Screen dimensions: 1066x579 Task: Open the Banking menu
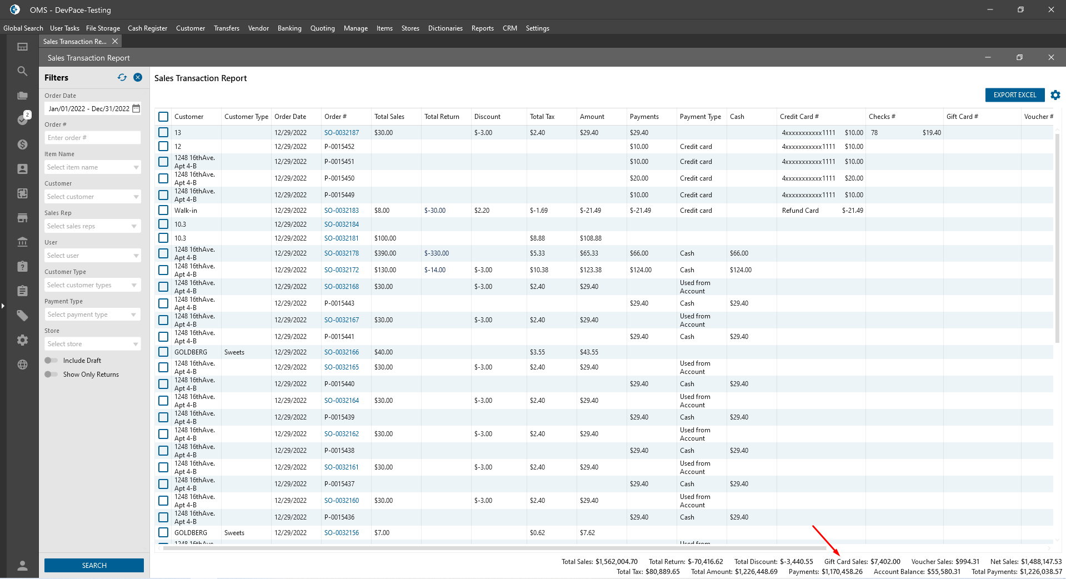tap(289, 28)
